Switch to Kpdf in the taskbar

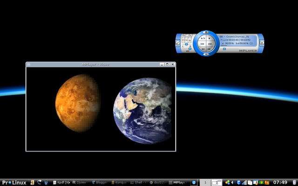point(61,182)
